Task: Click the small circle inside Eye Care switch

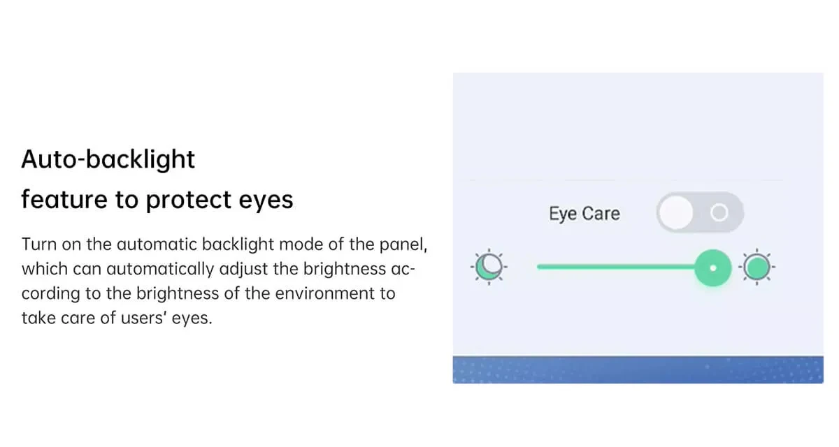Action: click(719, 212)
